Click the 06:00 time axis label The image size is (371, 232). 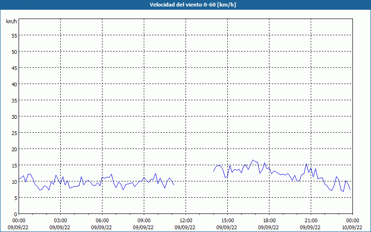(x=102, y=221)
